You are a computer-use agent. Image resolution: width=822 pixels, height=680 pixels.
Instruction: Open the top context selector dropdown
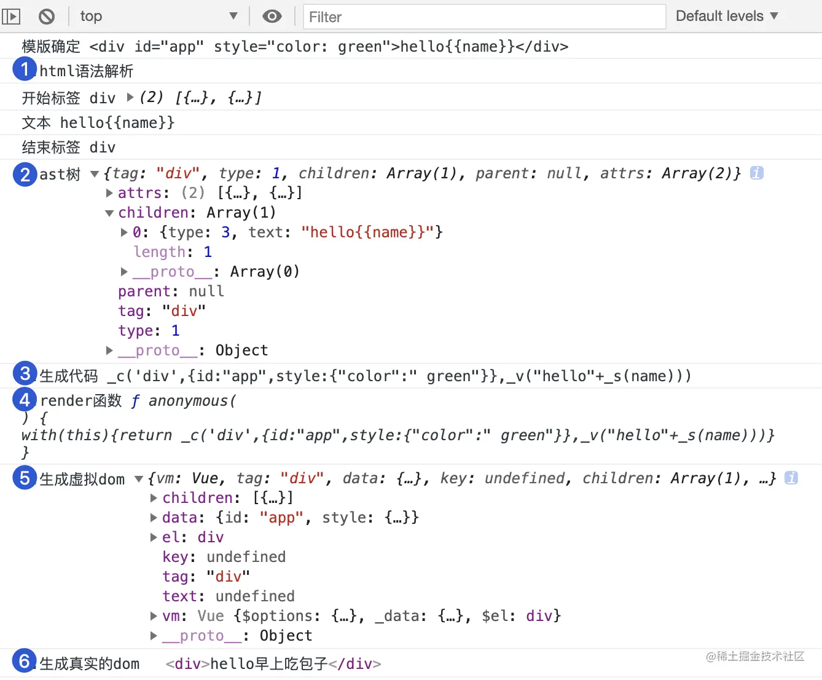pos(159,17)
